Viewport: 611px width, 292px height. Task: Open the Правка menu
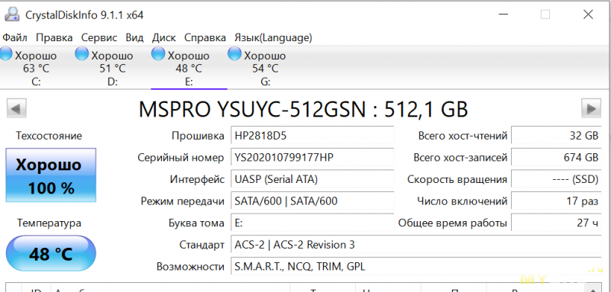pyautogui.click(x=54, y=37)
